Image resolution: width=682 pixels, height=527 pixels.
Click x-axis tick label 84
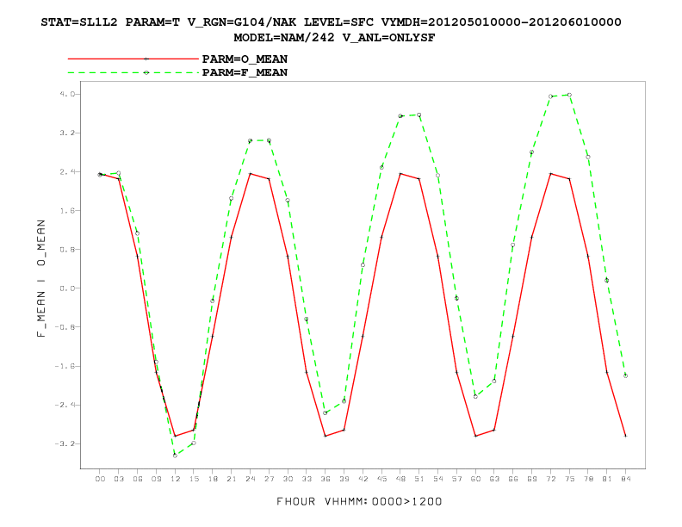click(625, 479)
